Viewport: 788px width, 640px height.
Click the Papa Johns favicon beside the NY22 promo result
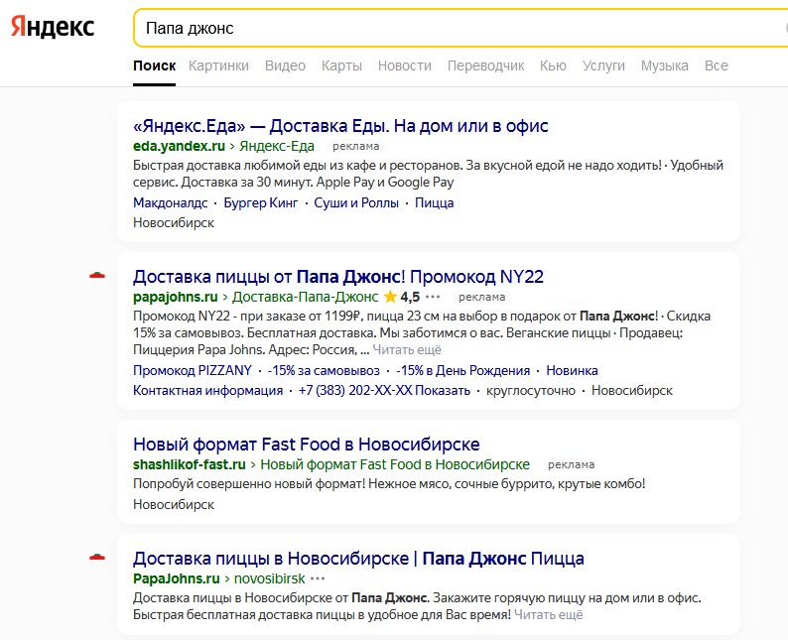click(97, 275)
